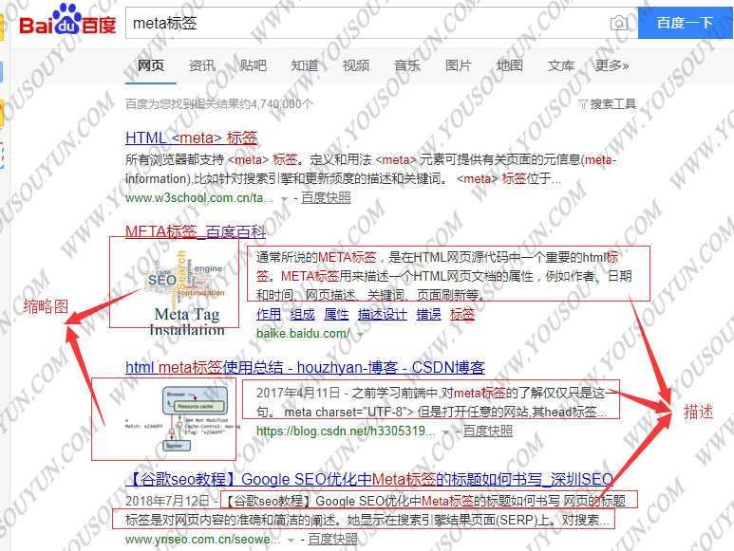Click the www.ynseo.com.cn URL text
The image size is (734, 551).
(202, 540)
